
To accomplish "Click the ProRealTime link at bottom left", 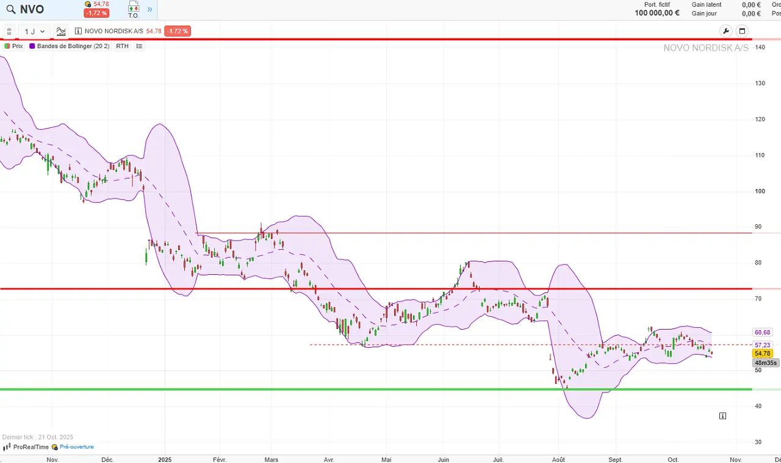I will tap(31, 447).
